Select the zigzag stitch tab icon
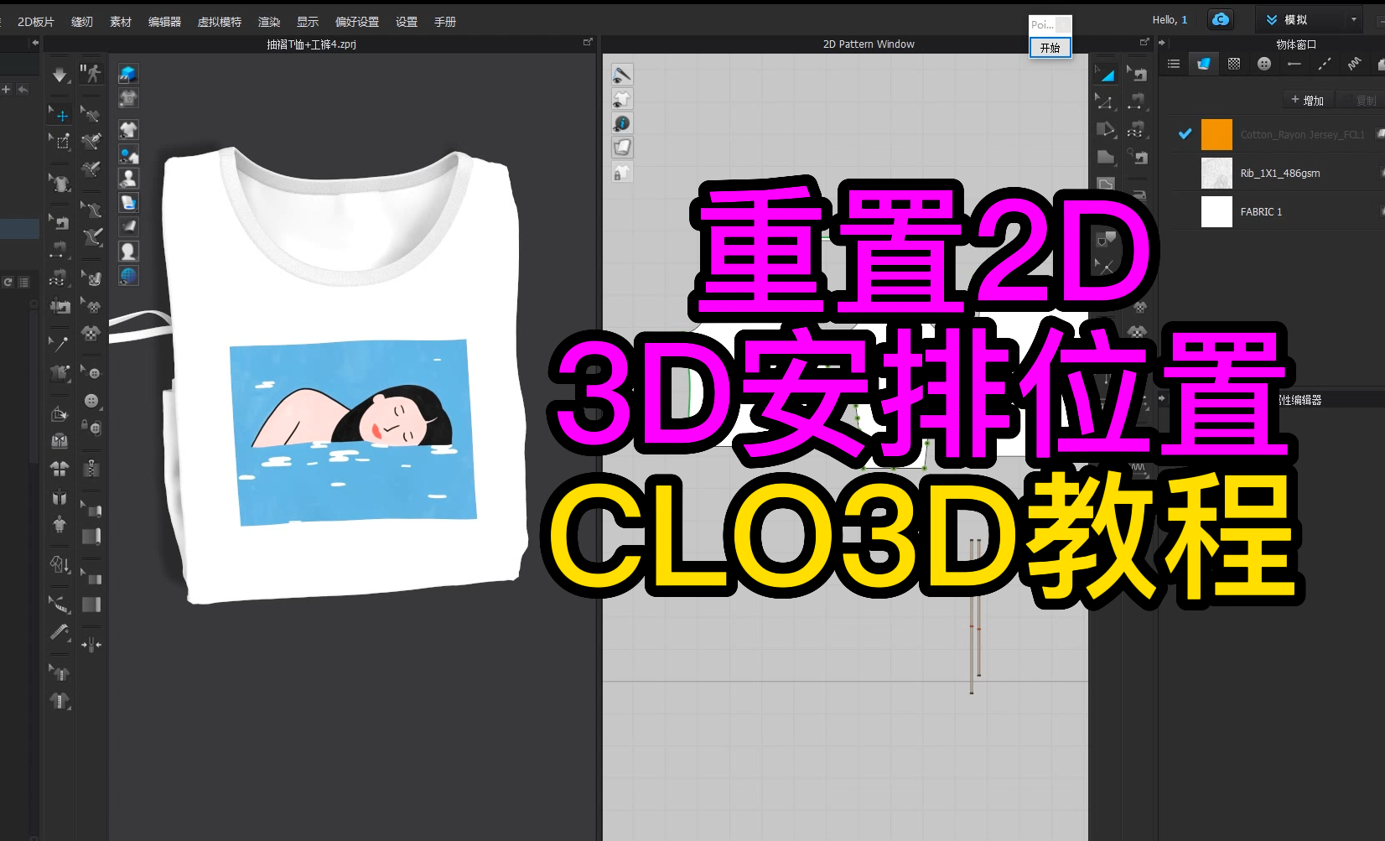 click(x=1354, y=64)
